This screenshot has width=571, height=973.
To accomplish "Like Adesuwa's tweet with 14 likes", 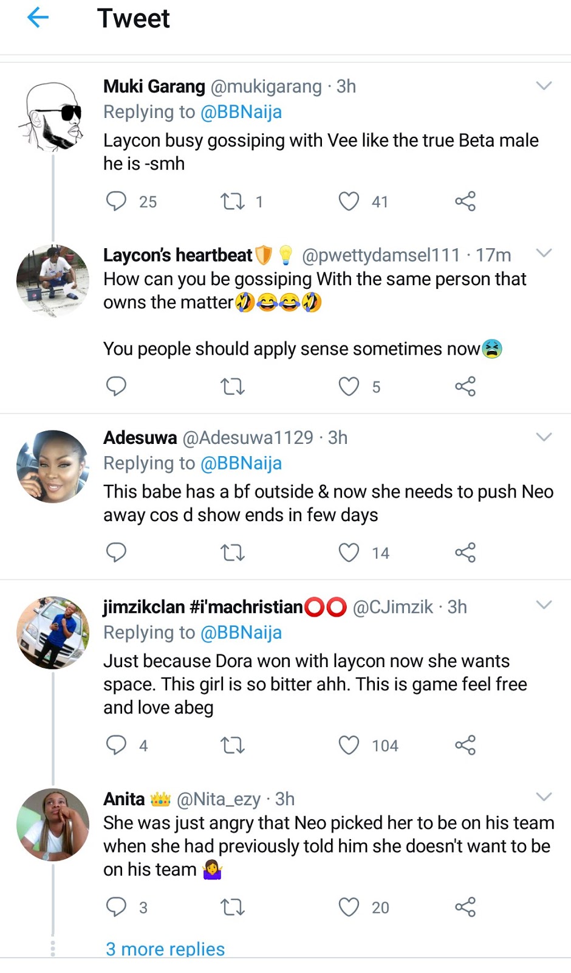I will pyautogui.click(x=349, y=553).
